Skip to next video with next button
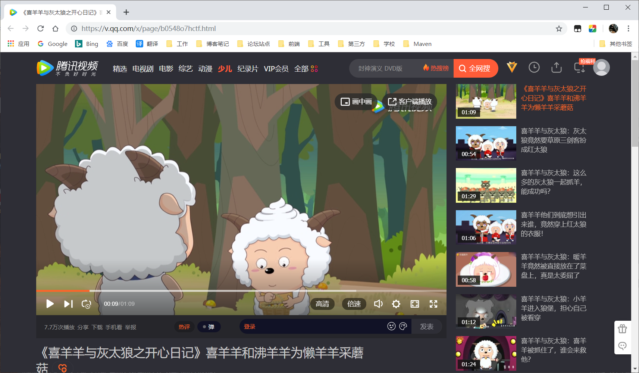The image size is (639, 373). [x=68, y=304]
